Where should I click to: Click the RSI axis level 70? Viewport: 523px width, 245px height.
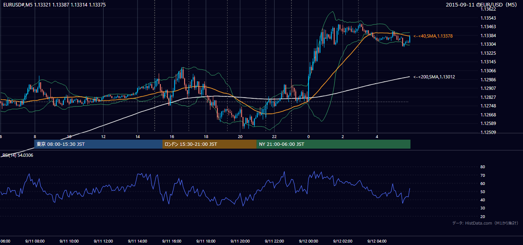[482, 175]
